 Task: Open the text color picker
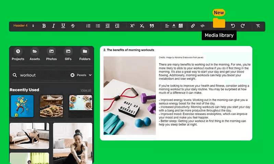click(174, 26)
